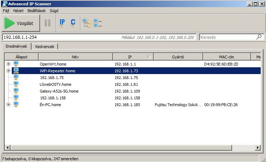Select the Én-PC.home name
The image size is (266, 162).
(x=50, y=105)
